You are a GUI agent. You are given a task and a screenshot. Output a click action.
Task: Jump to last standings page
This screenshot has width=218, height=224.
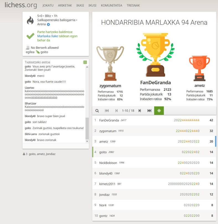(x=149, y=111)
